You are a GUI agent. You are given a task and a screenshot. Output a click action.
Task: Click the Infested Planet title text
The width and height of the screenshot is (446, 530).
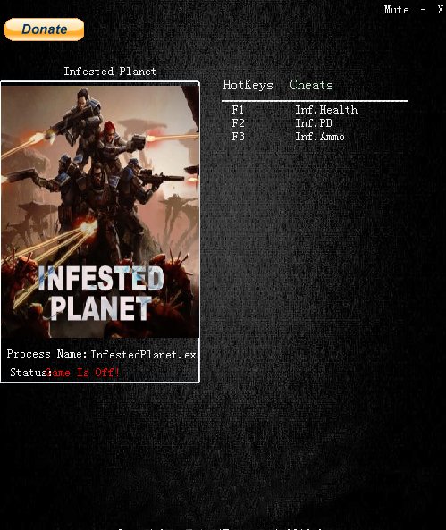110,72
